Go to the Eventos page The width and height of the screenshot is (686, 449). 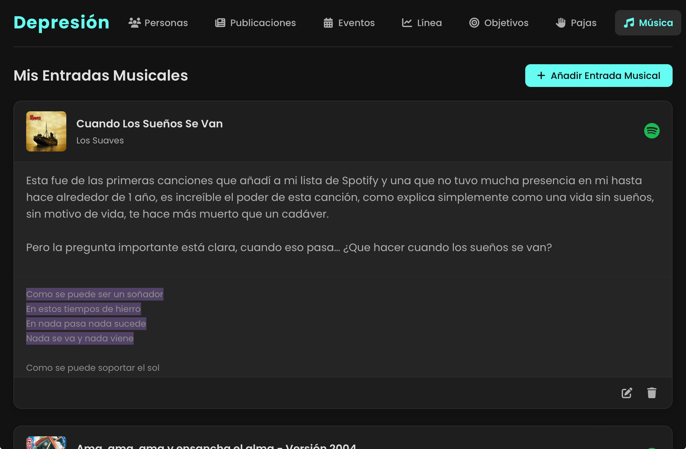(x=356, y=23)
